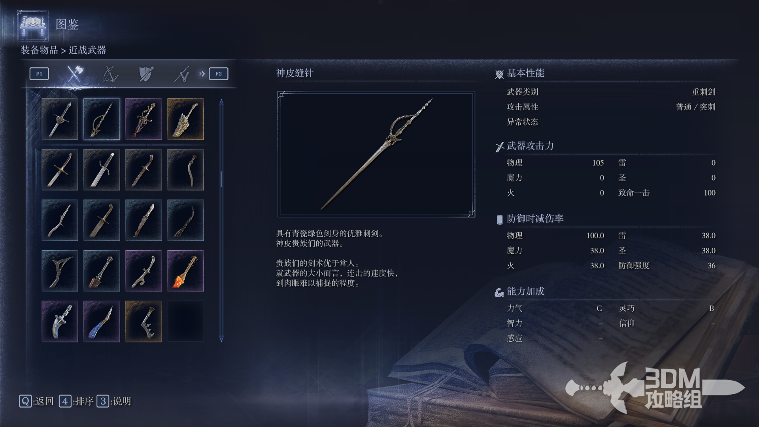Click the F1 previous category button
The image size is (759, 427).
click(39, 74)
